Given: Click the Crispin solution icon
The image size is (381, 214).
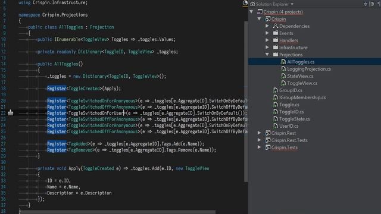Looking at the screenshot, I should 260,12.
